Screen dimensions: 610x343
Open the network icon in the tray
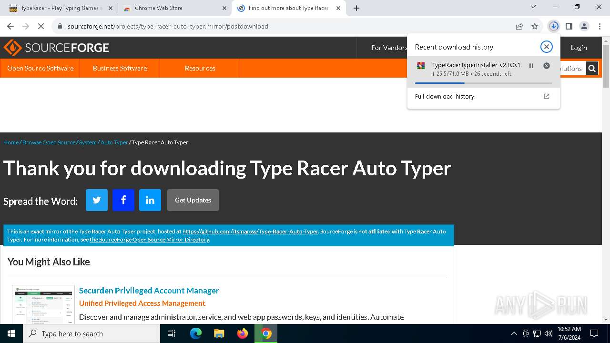point(537,333)
